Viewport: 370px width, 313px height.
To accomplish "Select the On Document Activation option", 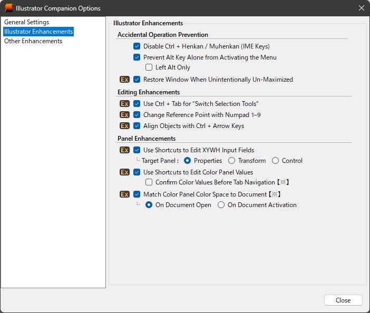I will [x=221, y=205].
